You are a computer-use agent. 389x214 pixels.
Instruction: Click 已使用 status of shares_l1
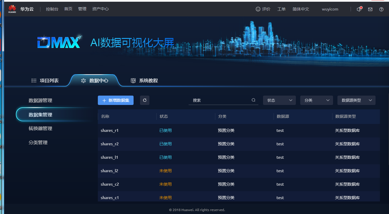coord(166,157)
